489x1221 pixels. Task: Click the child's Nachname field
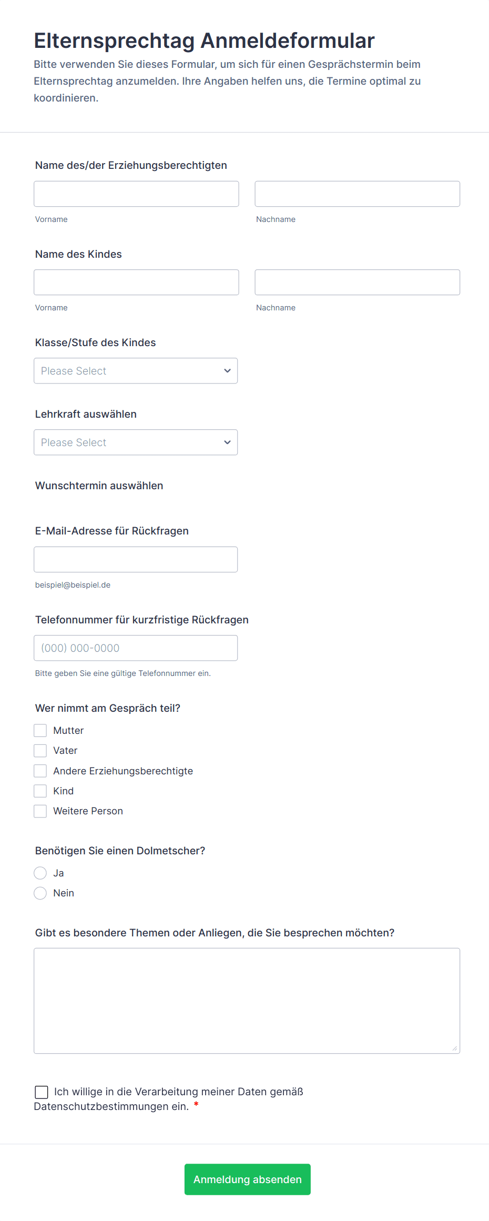pos(357,282)
